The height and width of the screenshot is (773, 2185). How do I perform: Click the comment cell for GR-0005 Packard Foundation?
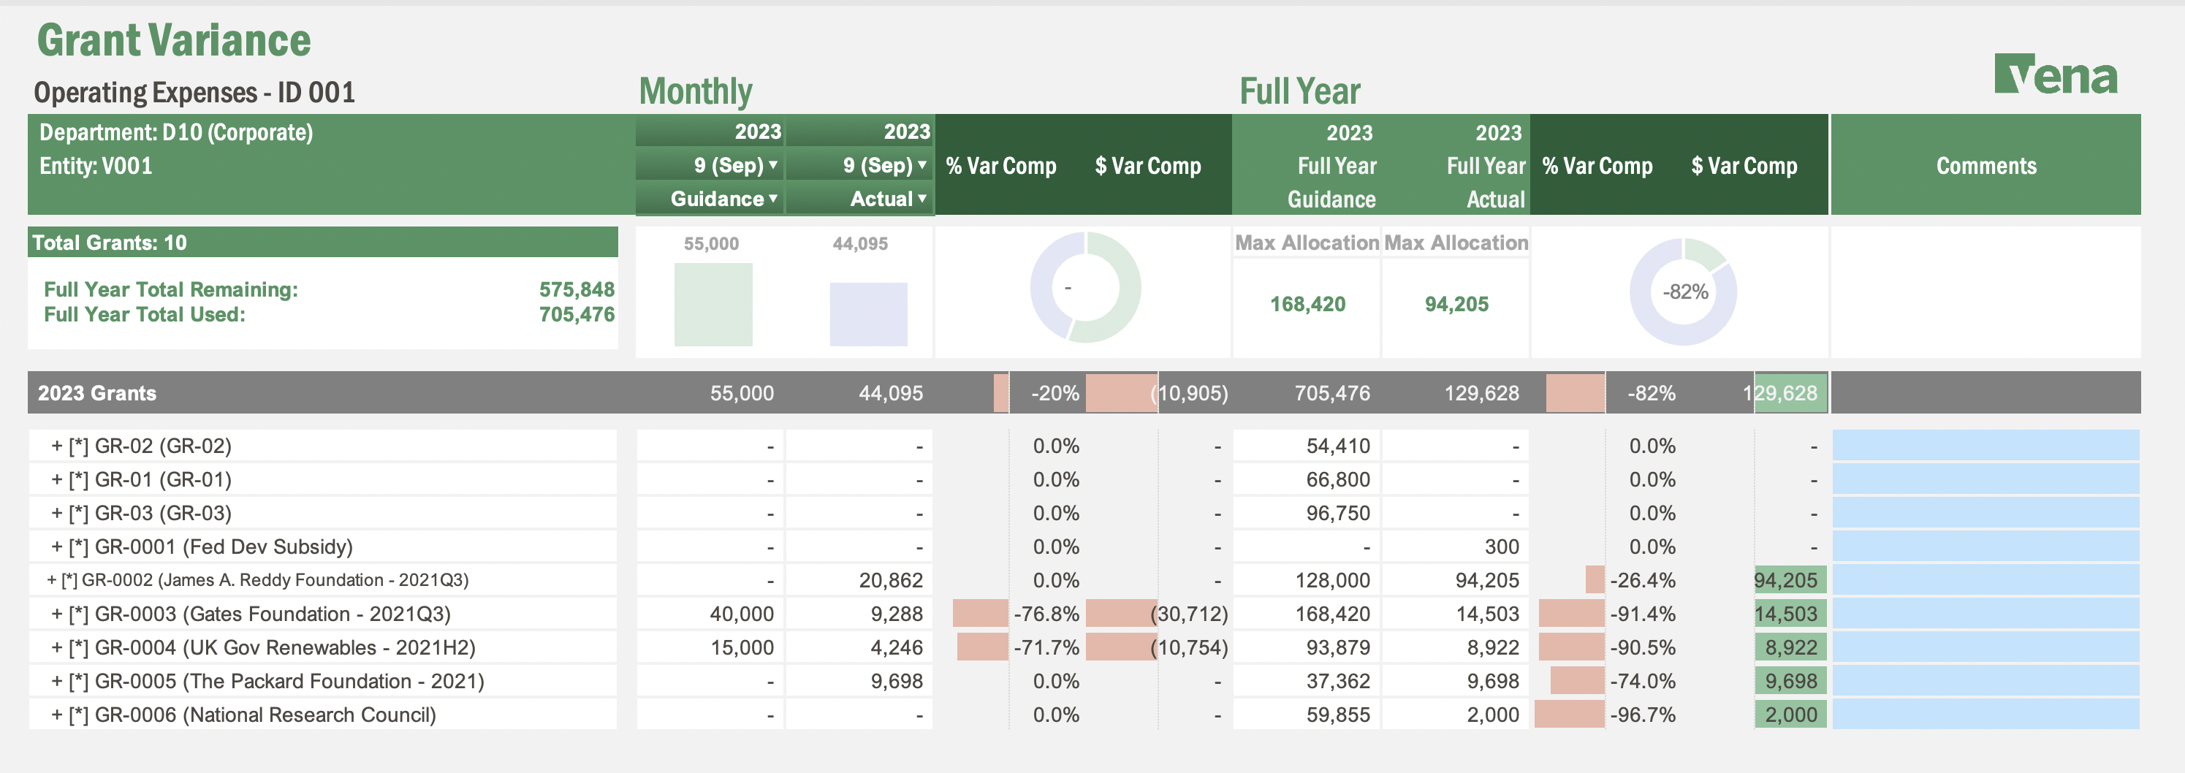1985,681
